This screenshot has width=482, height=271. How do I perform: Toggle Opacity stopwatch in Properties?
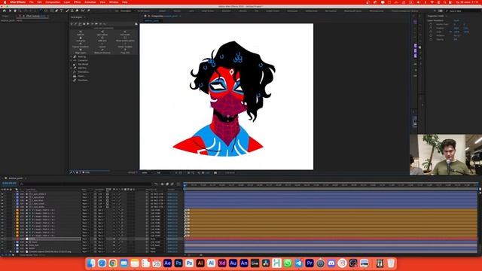[x=431, y=39]
